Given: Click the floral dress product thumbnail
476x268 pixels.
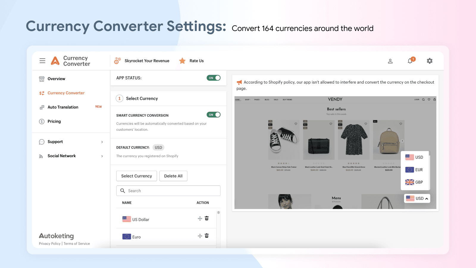Looking at the screenshot, I should [354, 140].
